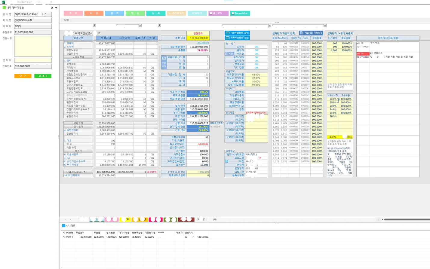Click the 시나리오 panel blue icon
The image size is (430, 269).
pos(63,225)
